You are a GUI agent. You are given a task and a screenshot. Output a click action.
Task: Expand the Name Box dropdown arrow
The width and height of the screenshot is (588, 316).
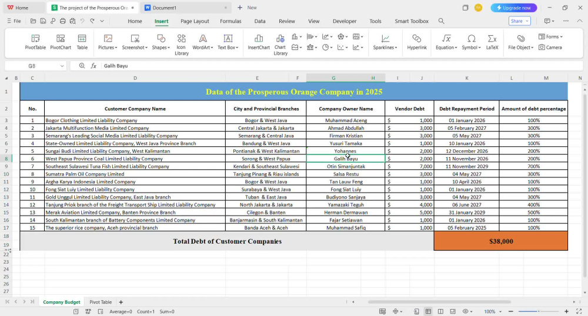click(x=62, y=66)
